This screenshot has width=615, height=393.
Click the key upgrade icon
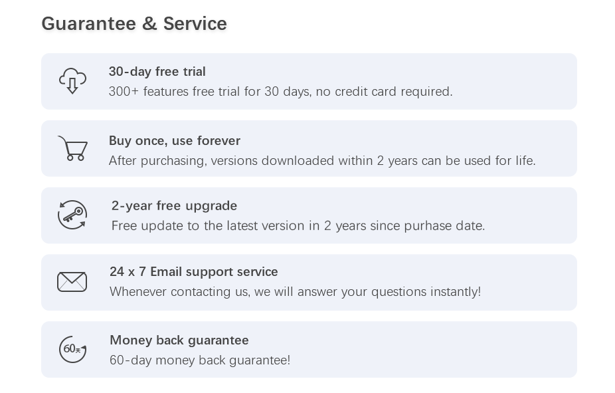coord(72,215)
